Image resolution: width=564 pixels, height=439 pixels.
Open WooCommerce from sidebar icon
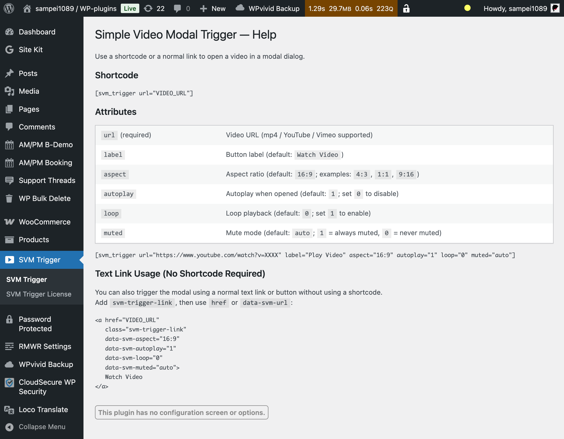tap(9, 222)
